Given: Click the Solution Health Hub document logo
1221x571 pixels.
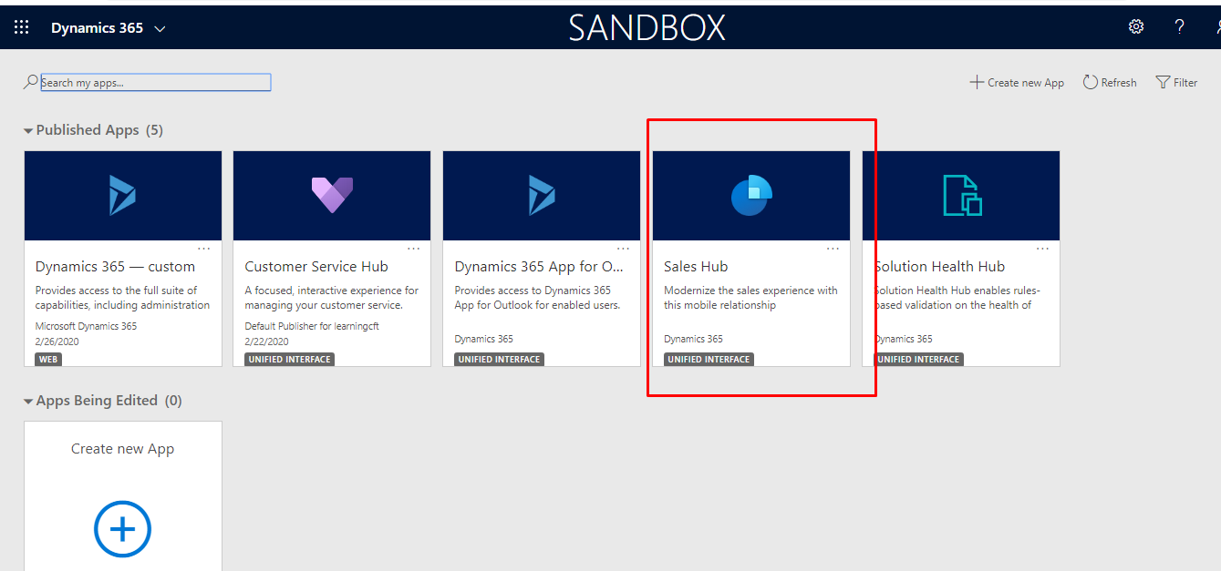Looking at the screenshot, I should (961, 195).
